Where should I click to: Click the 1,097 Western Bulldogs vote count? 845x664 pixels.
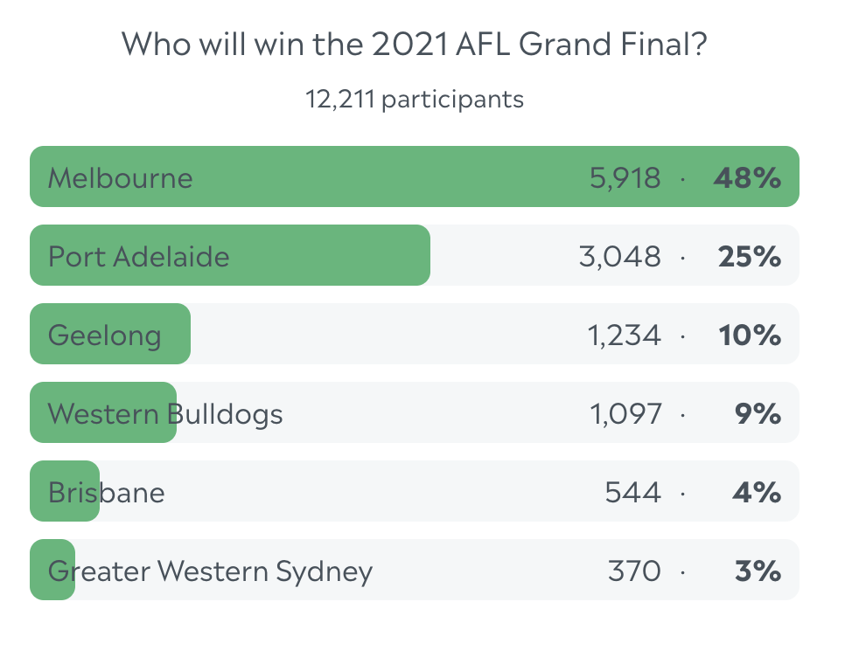tap(625, 414)
